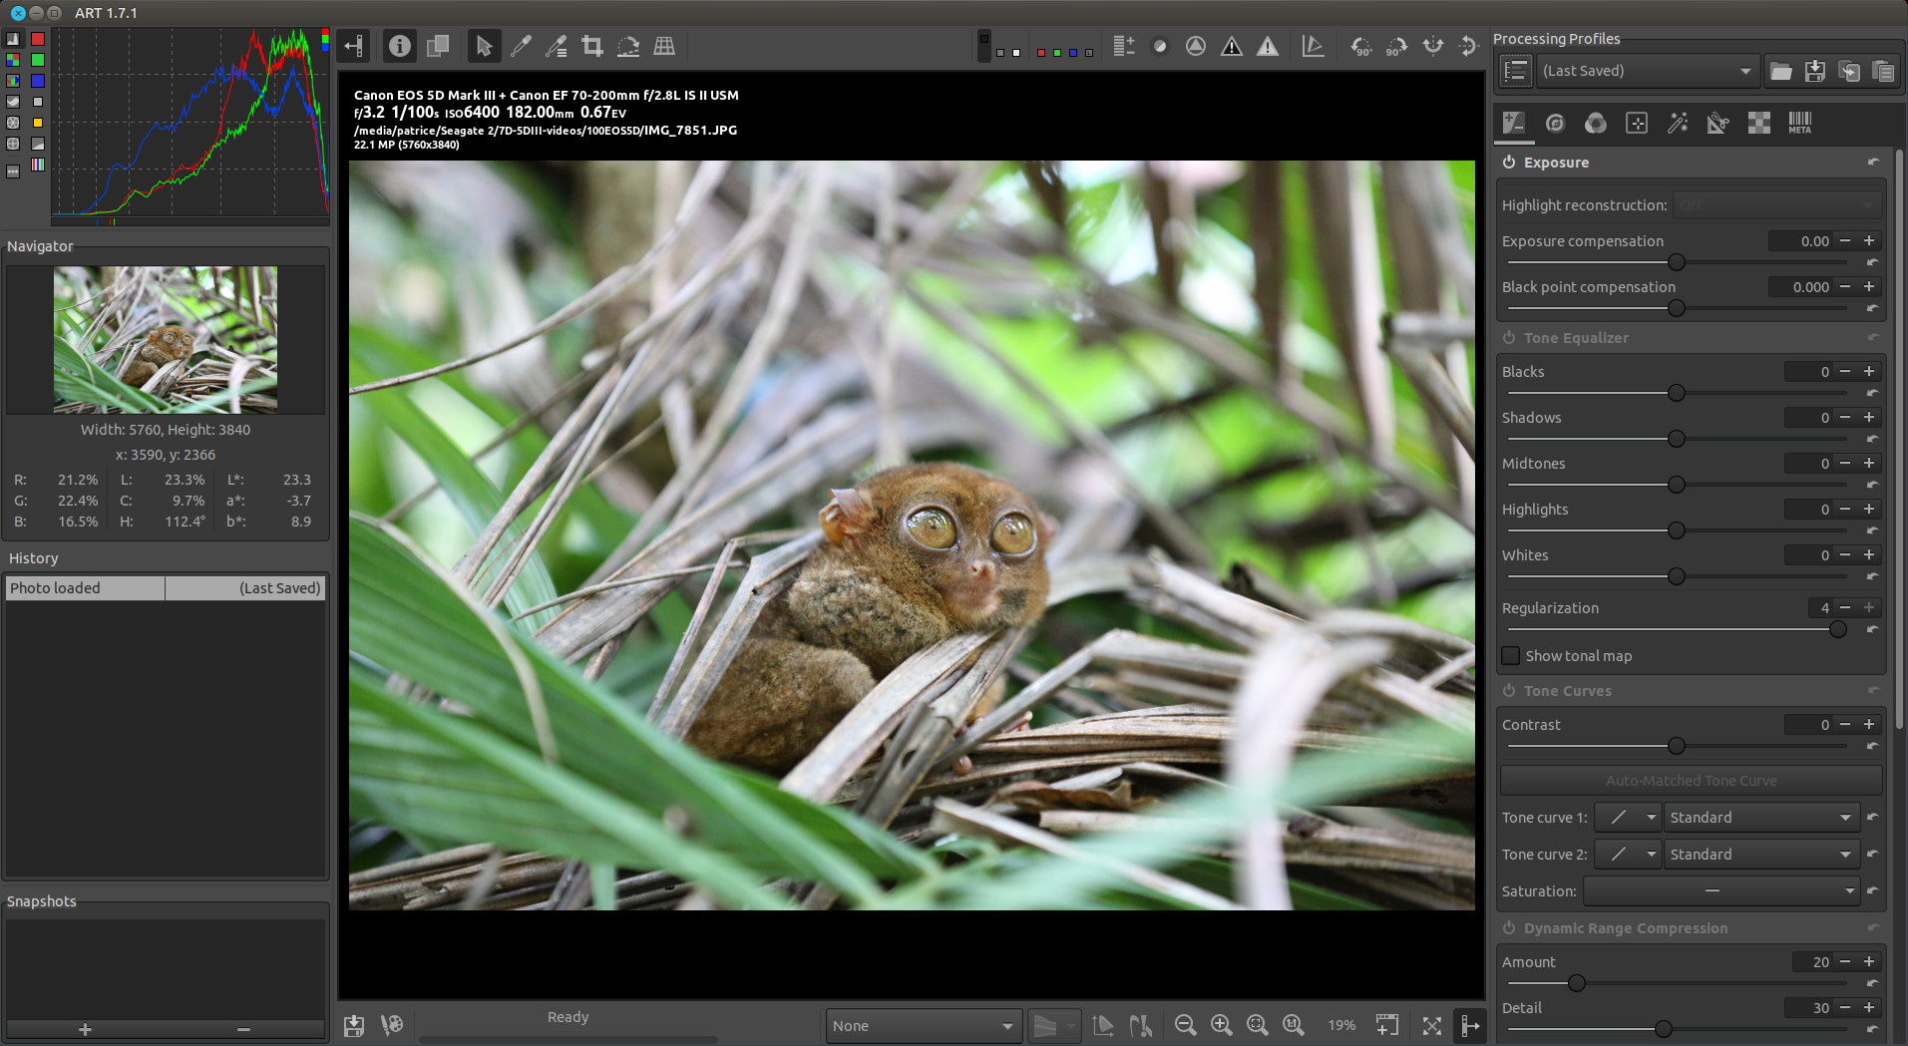Enable Show tonal map checkbox

coord(1511,656)
